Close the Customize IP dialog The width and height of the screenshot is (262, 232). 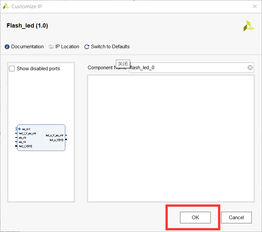coord(255,6)
